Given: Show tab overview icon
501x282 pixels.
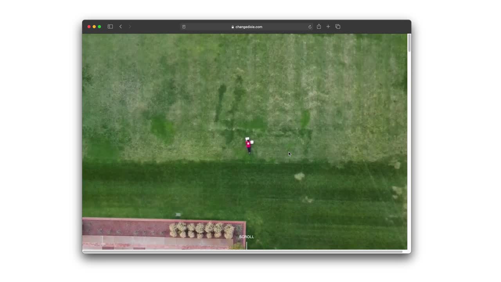Looking at the screenshot, I should click(338, 27).
